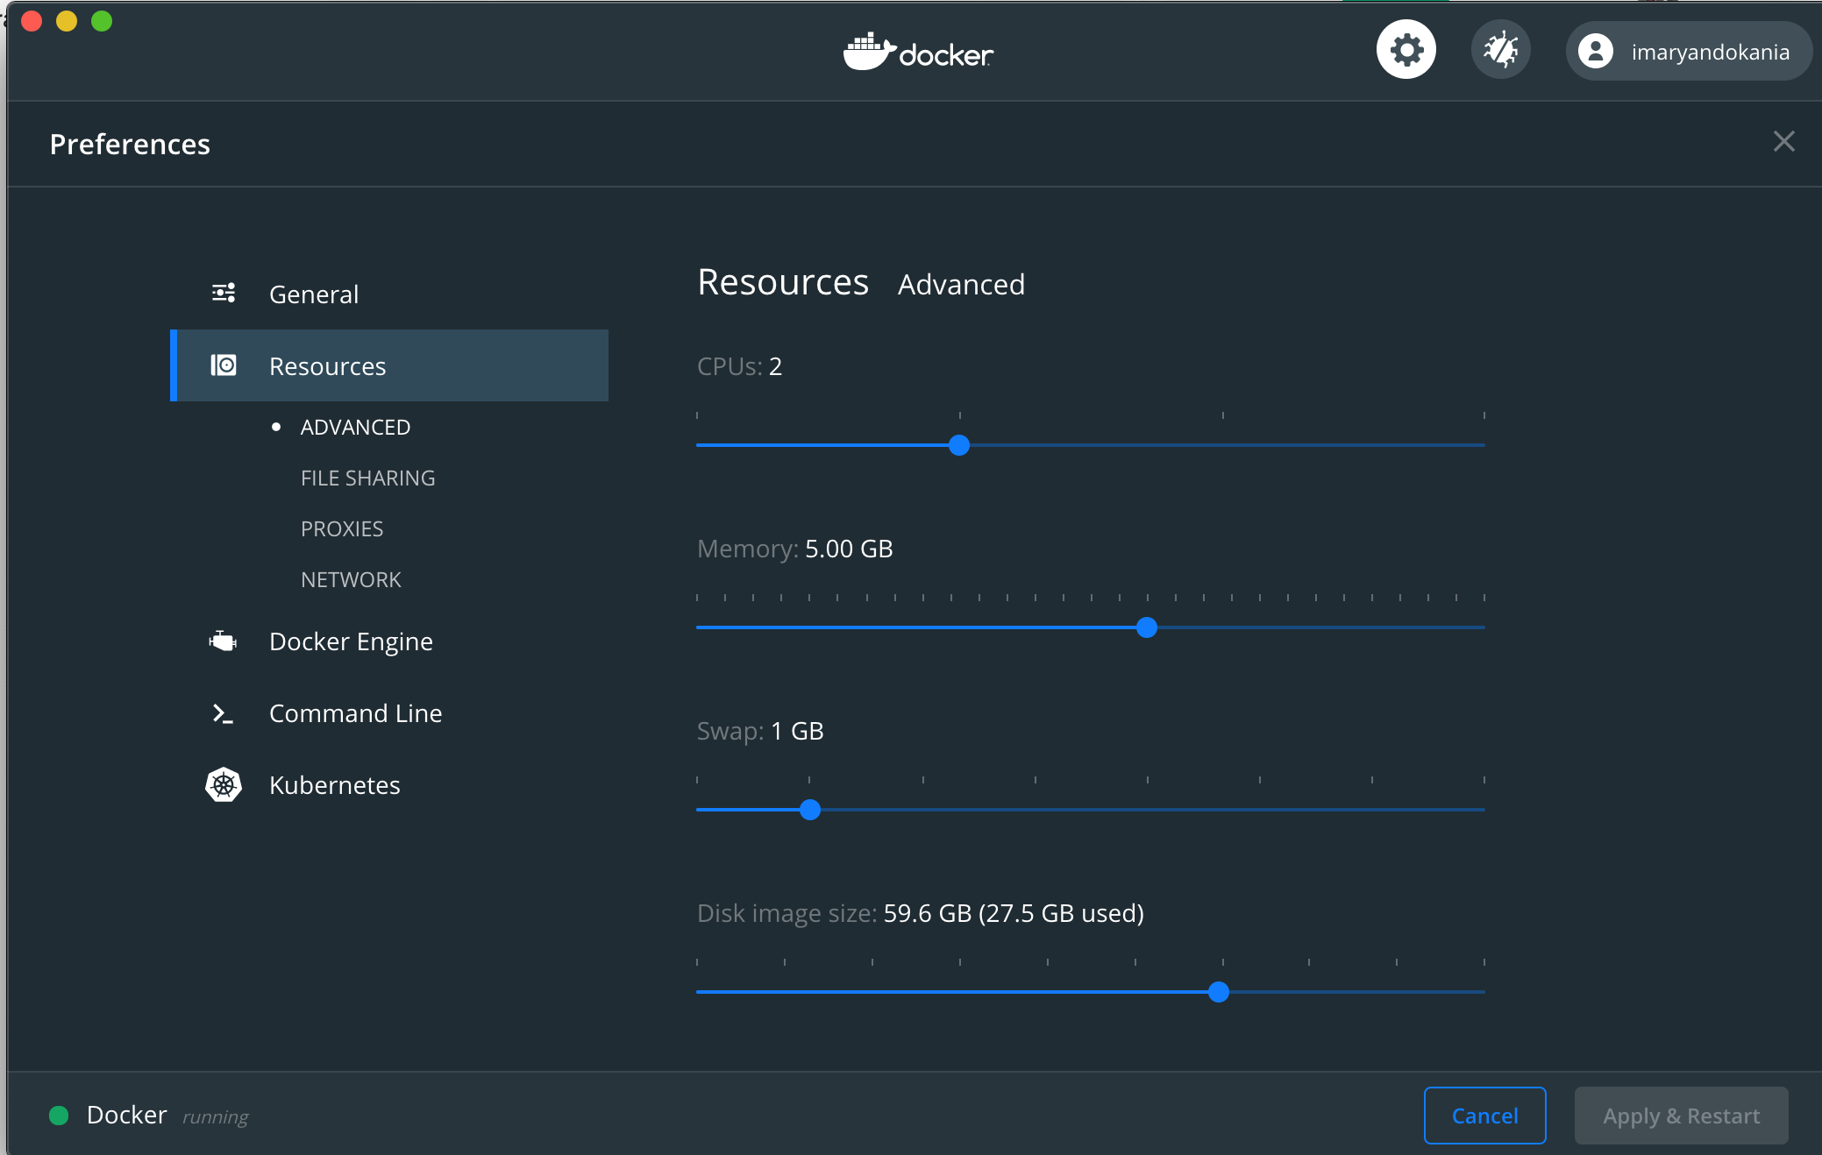Click the green Docker running status dot
Viewport: 1822px width, 1155px height.
[59, 1115]
